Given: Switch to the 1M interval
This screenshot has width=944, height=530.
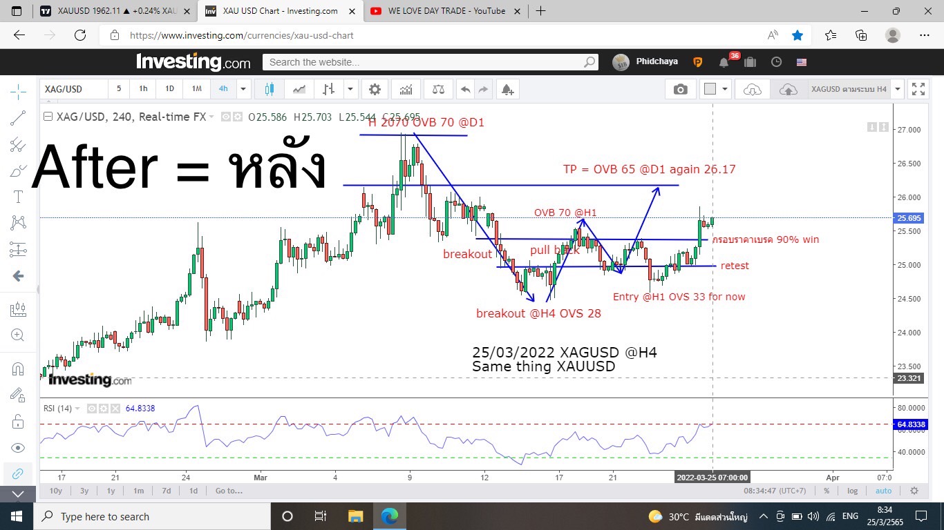Looking at the screenshot, I should [196, 89].
